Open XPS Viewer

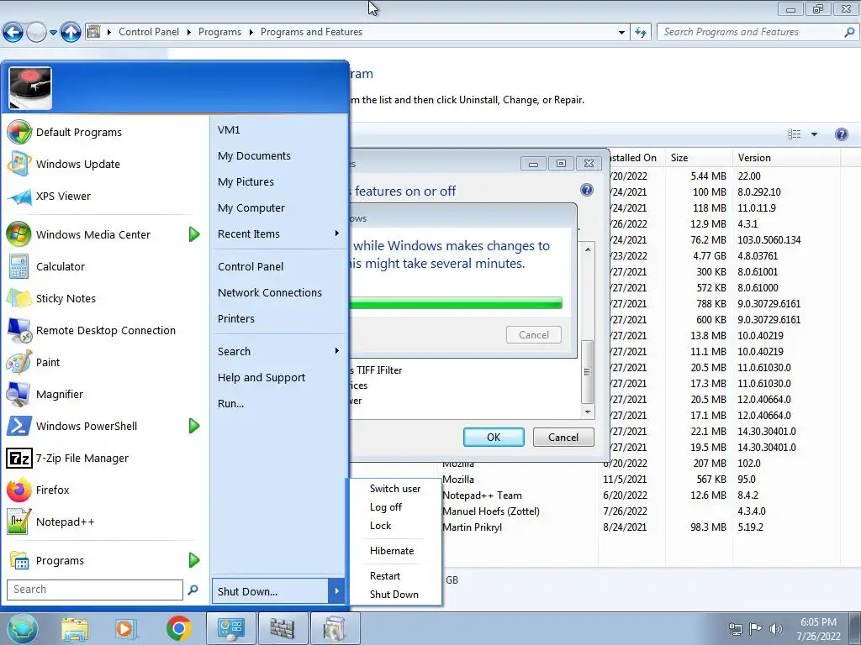point(63,196)
